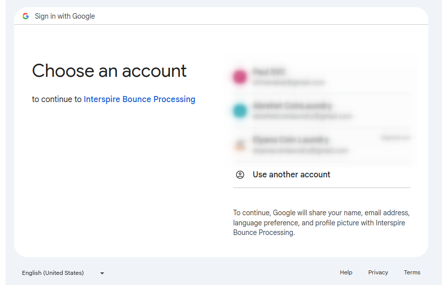Click the Use another account person icon
Image resolution: width=442 pixels, height=285 pixels.
[240, 175]
